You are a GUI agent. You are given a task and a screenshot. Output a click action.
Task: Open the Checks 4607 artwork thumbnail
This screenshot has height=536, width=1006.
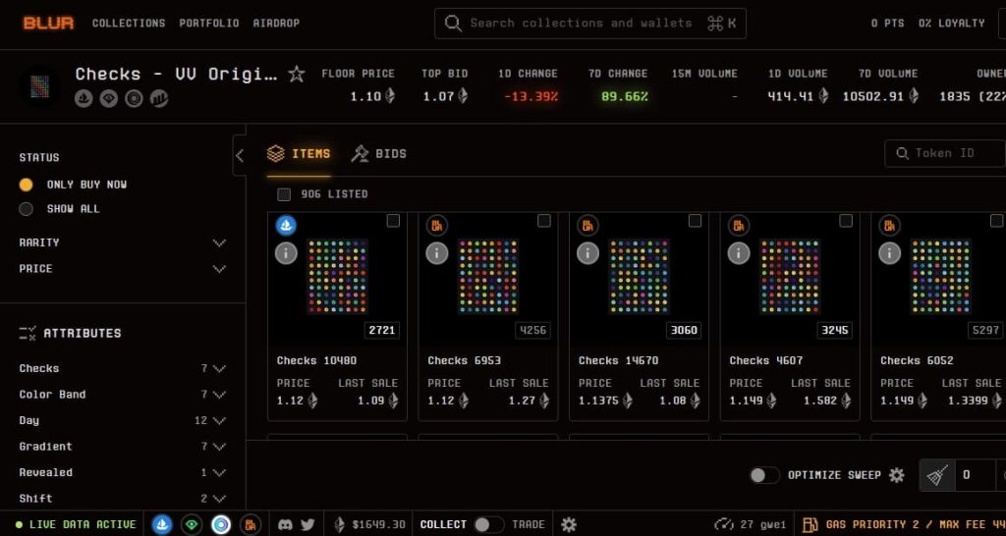(790, 276)
